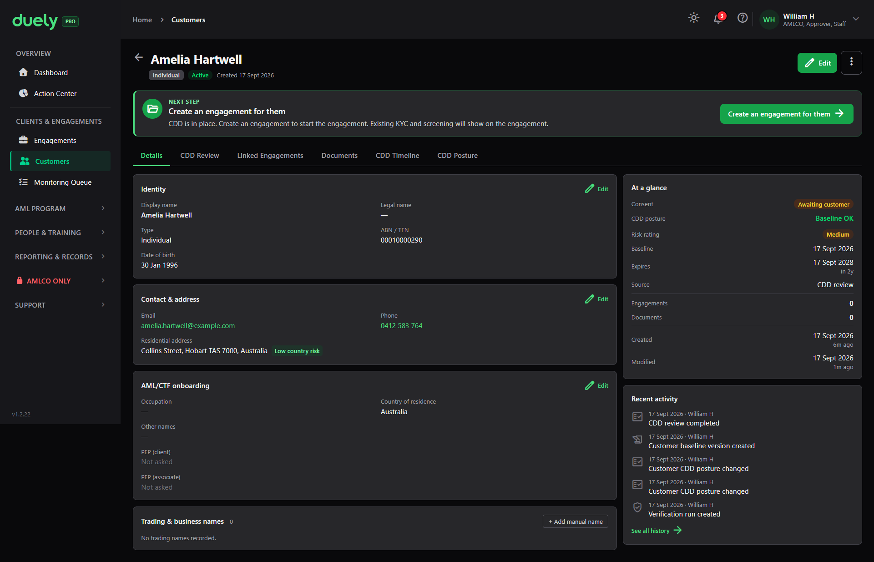Click the Dashboard home icon
This screenshot has height=562, width=874.
[x=23, y=72]
